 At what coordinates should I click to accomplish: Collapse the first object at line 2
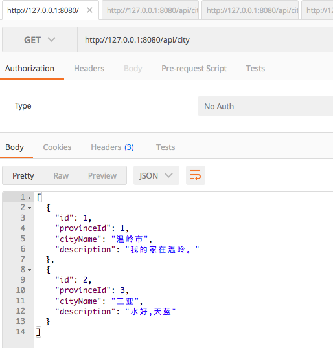tap(30, 208)
